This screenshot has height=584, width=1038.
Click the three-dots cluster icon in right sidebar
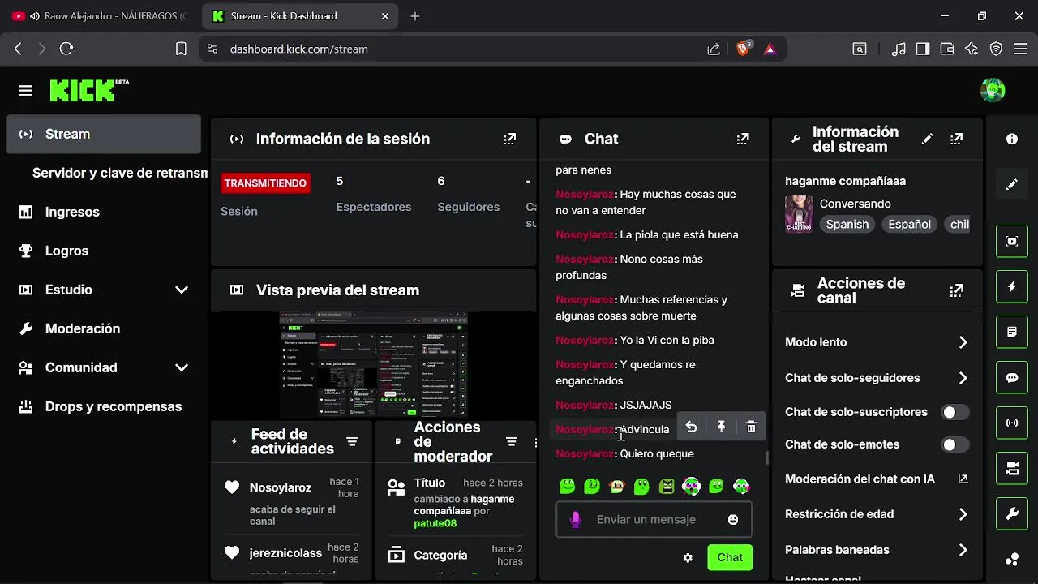pos(1012,559)
